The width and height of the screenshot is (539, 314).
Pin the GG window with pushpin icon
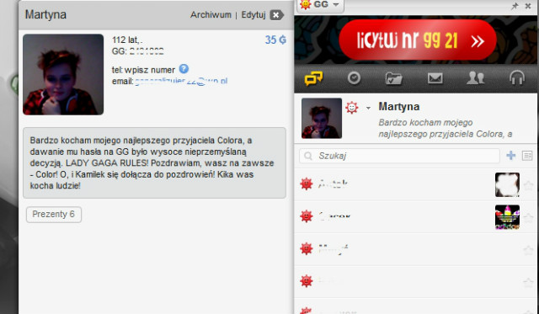point(515,6)
